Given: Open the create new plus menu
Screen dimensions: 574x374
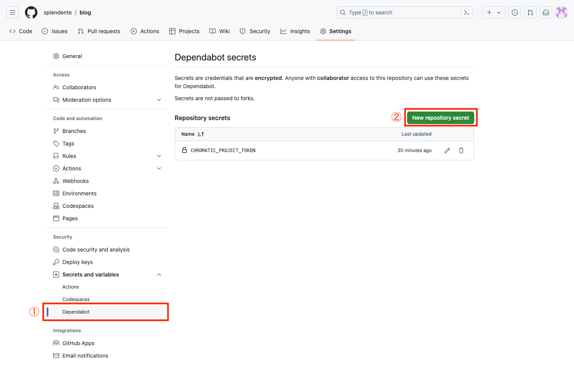Looking at the screenshot, I should 494,12.
